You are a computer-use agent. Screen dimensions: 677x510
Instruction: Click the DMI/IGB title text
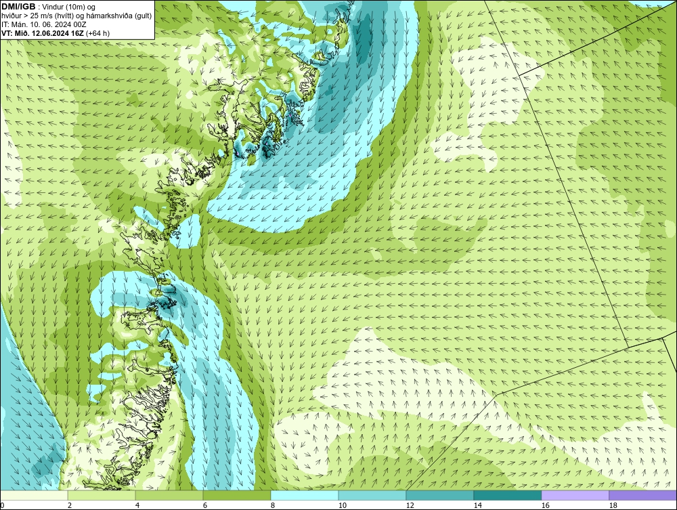18,7
